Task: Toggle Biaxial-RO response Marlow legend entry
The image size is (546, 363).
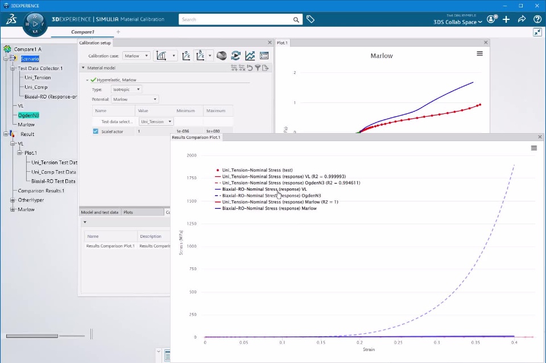Action: point(266,208)
